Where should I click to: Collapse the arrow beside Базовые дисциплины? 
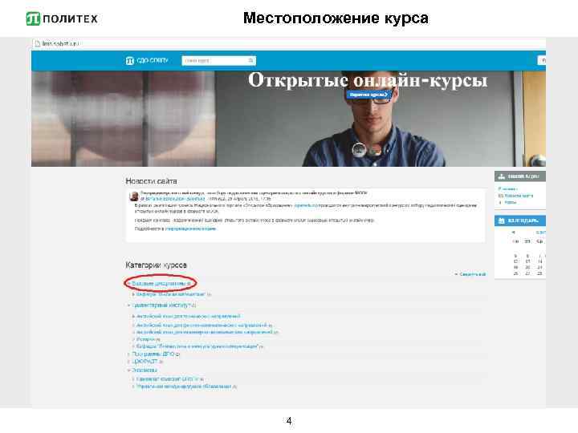[x=129, y=284]
